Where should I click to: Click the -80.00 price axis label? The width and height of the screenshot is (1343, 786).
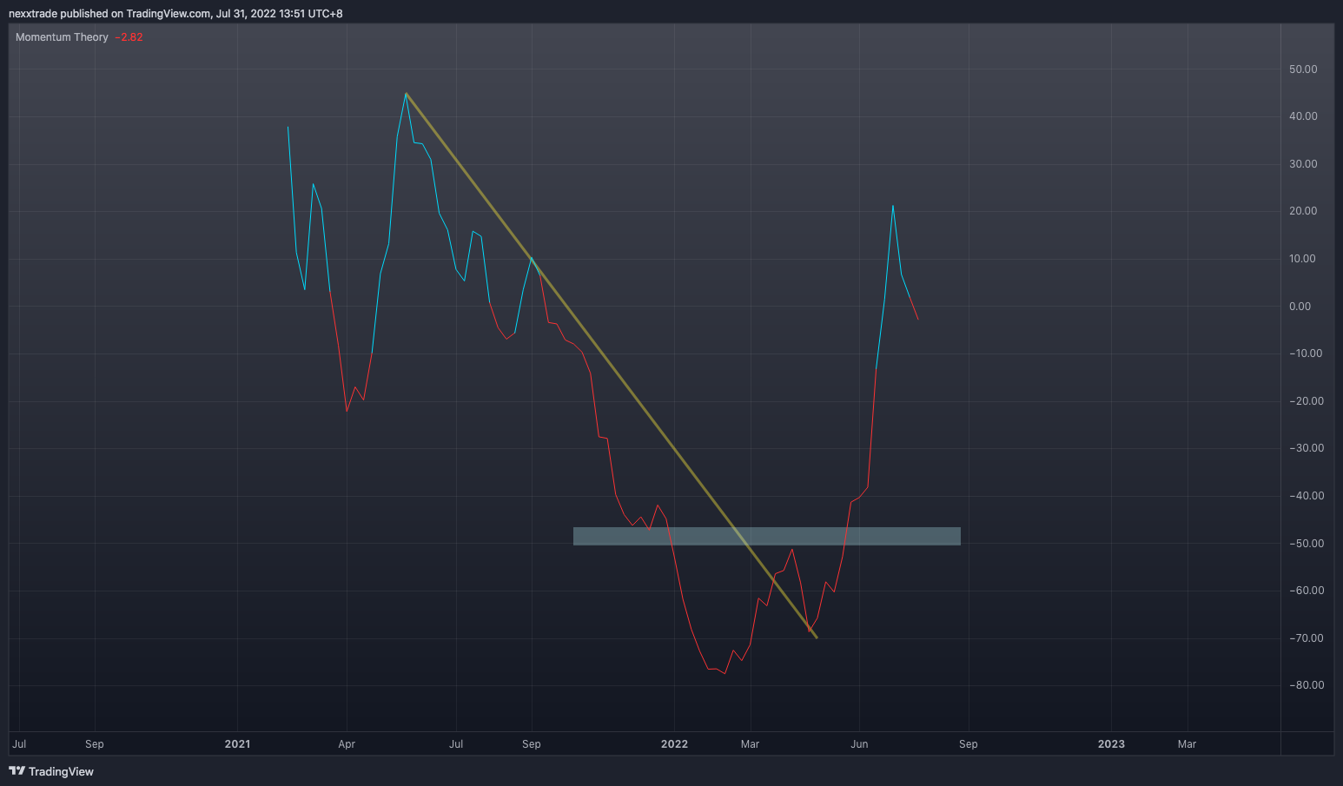coord(1307,685)
